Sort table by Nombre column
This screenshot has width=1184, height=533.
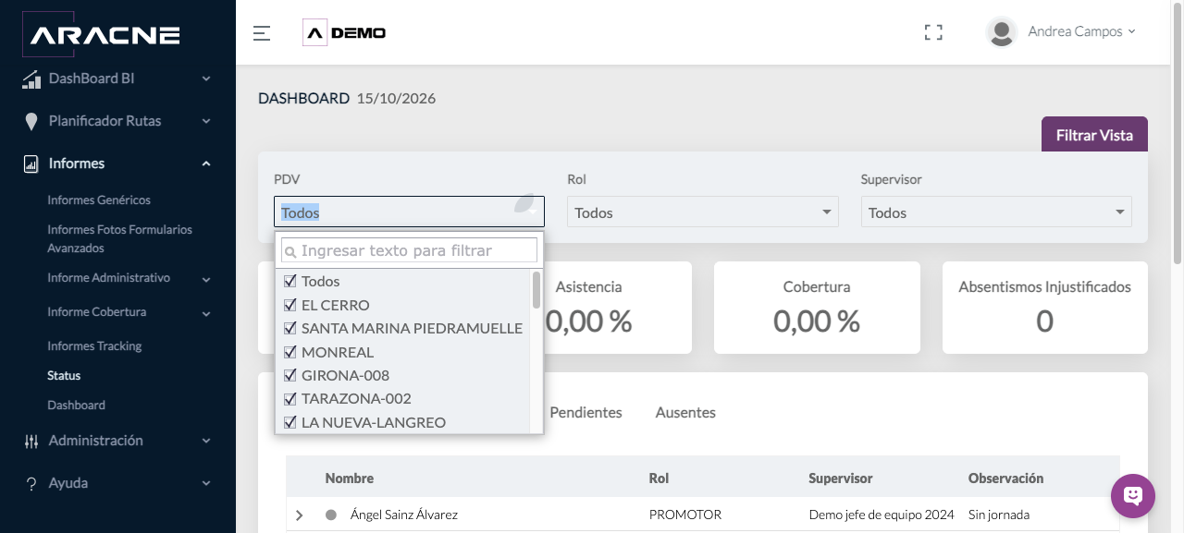tap(350, 478)
